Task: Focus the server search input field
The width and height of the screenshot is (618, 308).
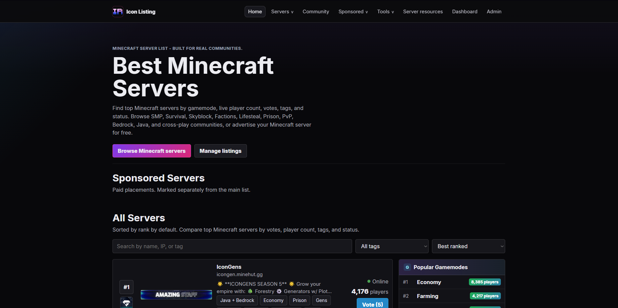Action: 232,246
